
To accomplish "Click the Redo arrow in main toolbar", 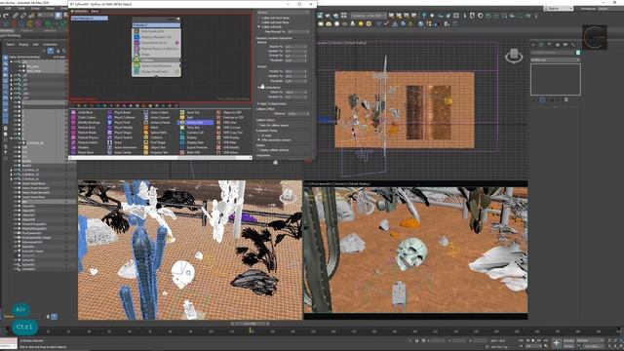I will 6,16.
